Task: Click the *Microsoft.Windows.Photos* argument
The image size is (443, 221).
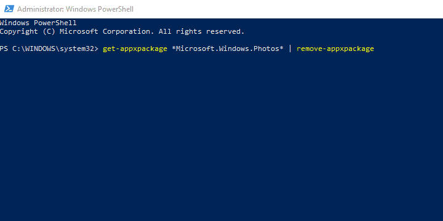Action: coord(228,48)
